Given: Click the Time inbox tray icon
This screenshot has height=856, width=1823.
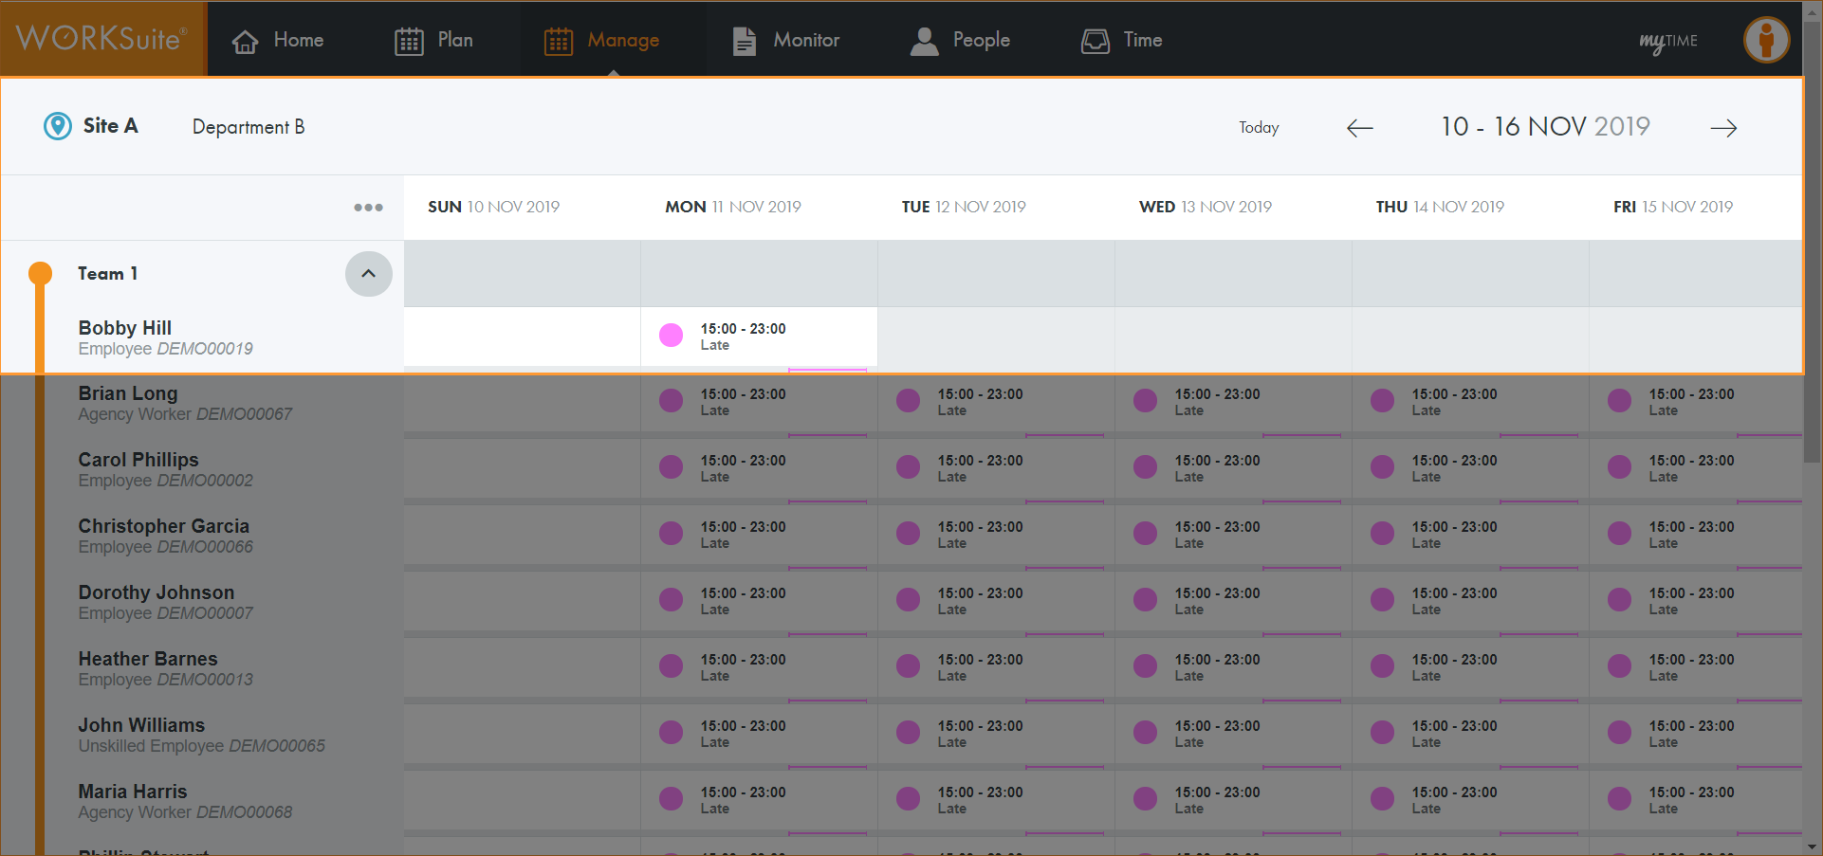Looking at the screenshot, I should (x=1096, y=41).
